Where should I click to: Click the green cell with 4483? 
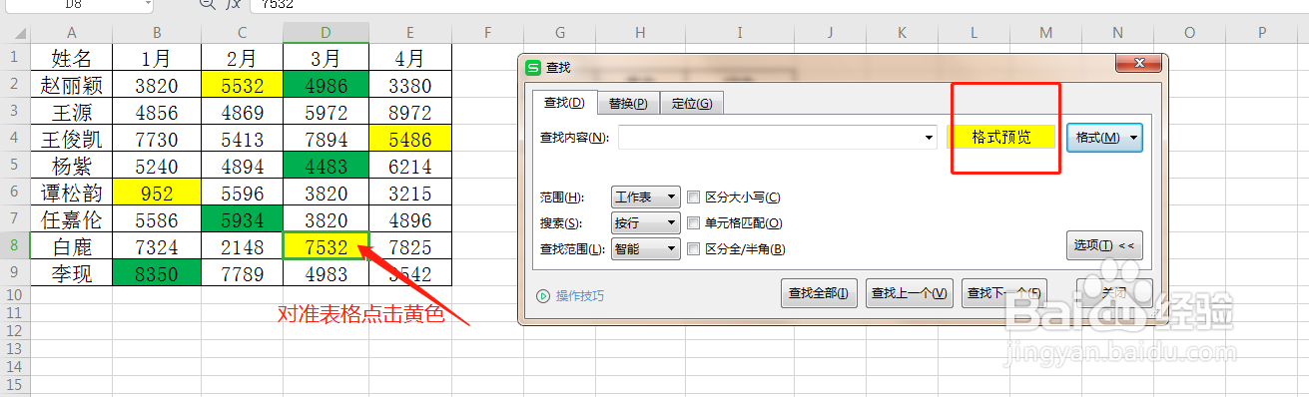[x=327, y=166]
